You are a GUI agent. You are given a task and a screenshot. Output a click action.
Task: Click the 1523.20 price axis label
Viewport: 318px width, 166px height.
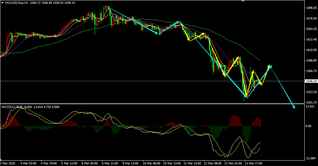pyautogui.click(x=311, y=92)
